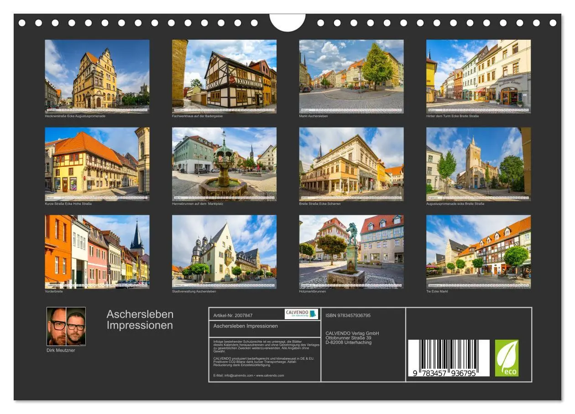
Task: Click the email and website line
Action: [249, 376]
